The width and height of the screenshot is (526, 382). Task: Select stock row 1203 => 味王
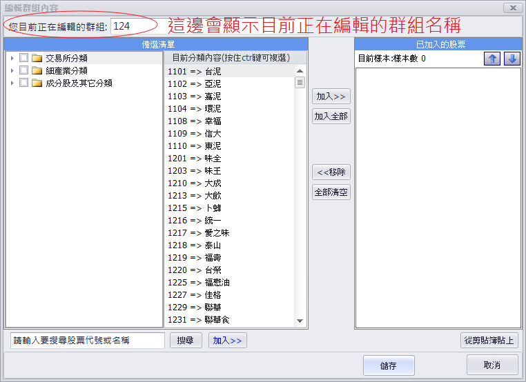pyautogui.click(x=230, y=170)
